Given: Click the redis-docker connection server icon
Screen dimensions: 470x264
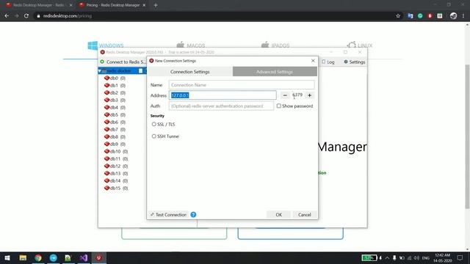Looking at the screenshot, I should [104, 70].
